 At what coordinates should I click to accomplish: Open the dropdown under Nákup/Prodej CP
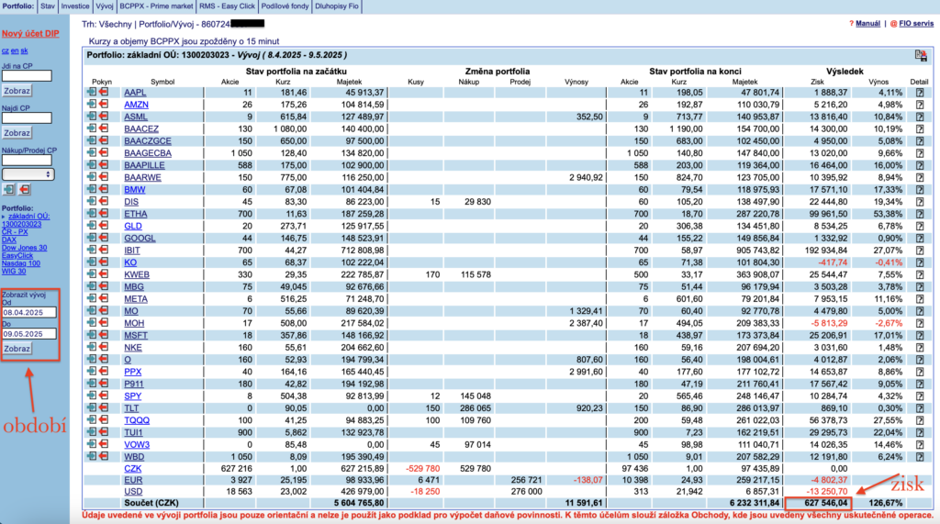[28, 174]
